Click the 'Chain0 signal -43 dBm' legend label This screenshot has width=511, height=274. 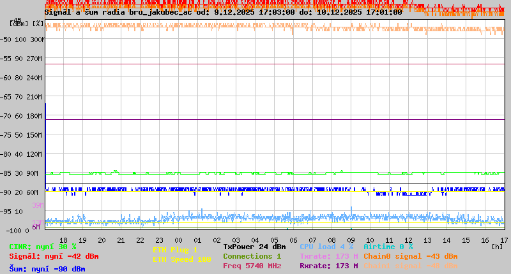tap(411, 256)
